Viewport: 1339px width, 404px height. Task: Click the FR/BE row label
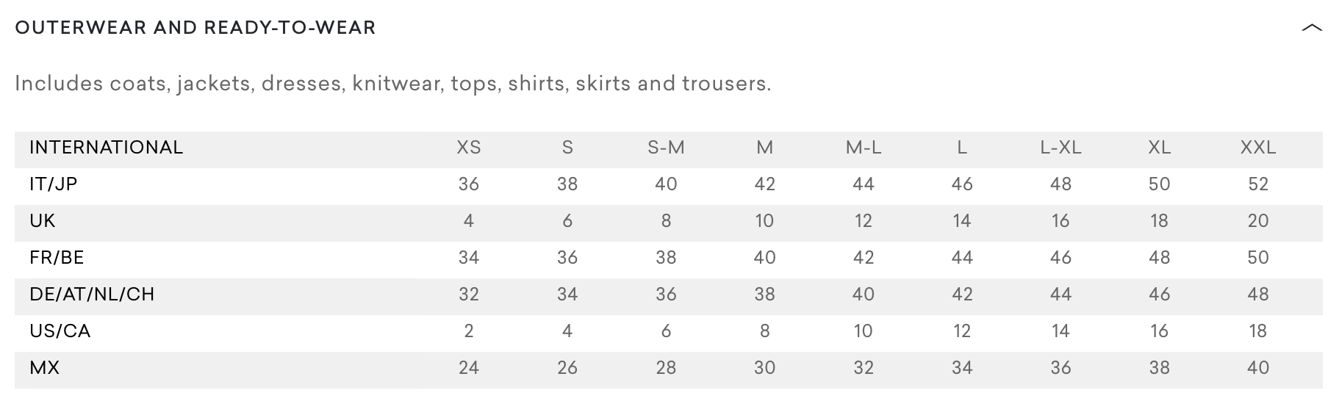[57, 258]
